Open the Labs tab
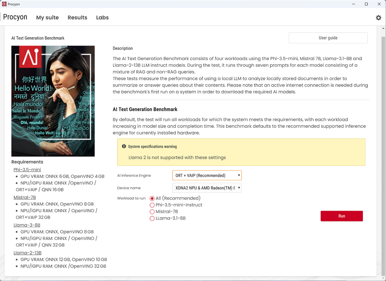 point(102,18)
